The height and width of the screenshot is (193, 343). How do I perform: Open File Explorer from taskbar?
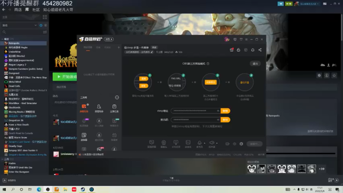pos(65,189)
